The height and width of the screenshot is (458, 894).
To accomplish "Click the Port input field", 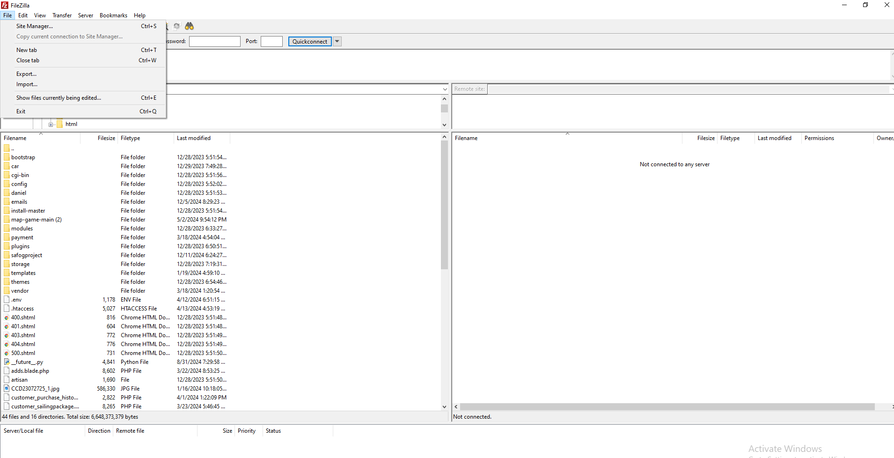I will 271,42.
